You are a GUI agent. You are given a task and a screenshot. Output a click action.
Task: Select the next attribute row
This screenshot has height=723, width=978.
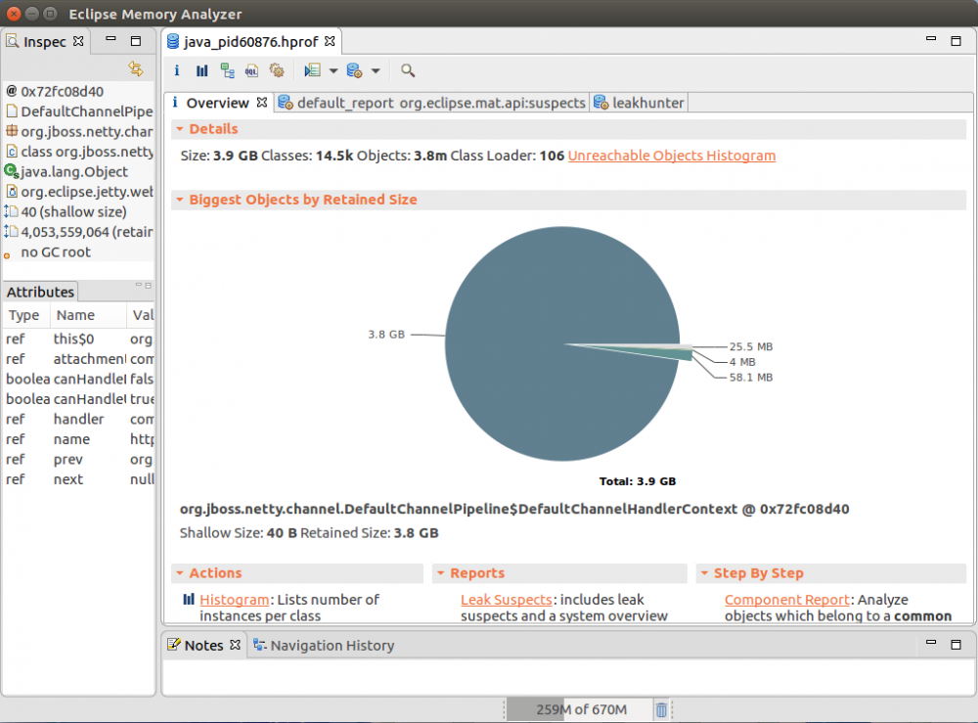pos(78,479)
